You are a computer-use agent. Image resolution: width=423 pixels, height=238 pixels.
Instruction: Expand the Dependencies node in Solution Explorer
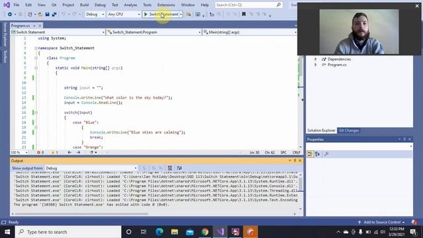pyautogui.click(x=315, y=59)
